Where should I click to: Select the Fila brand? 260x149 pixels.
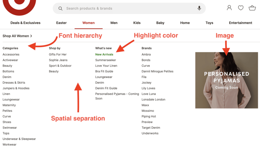144,77
